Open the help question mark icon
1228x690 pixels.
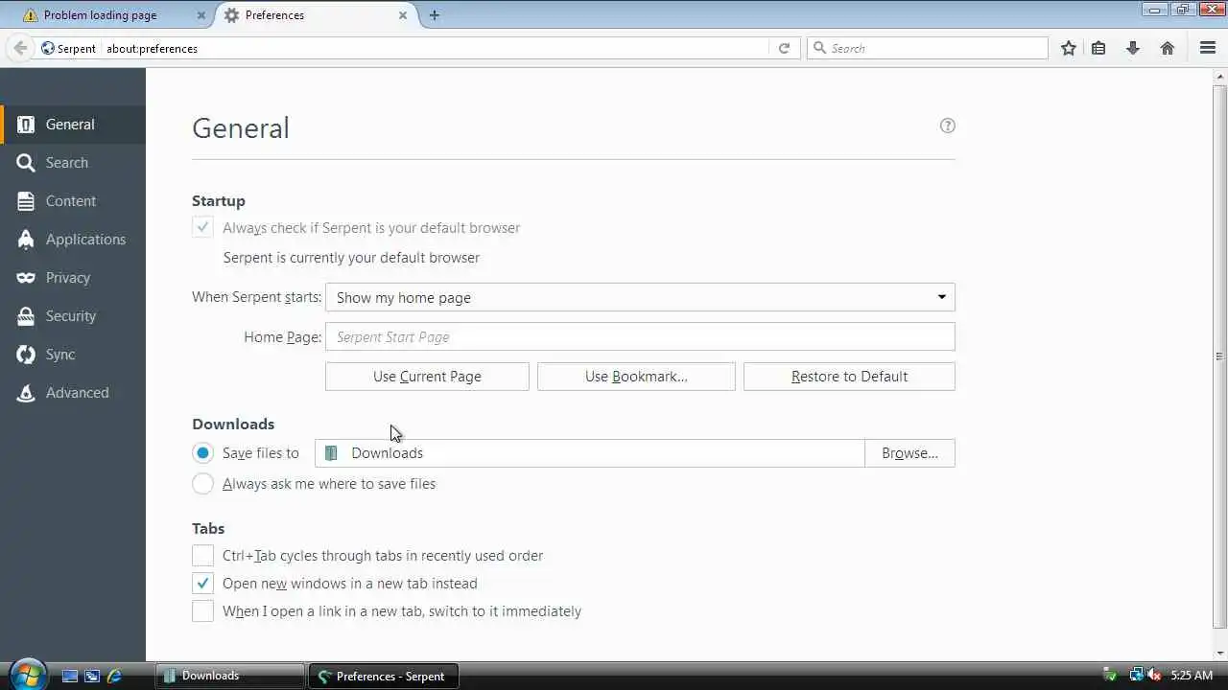[948, 126]
